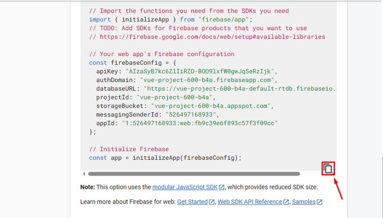Open the Samples link
This screenshot has width=383, height=218.
click(304, 202)
